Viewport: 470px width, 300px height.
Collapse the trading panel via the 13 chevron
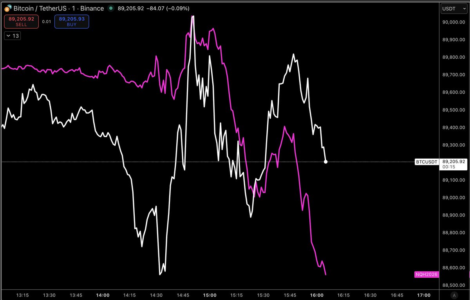(x=12, y=35)
